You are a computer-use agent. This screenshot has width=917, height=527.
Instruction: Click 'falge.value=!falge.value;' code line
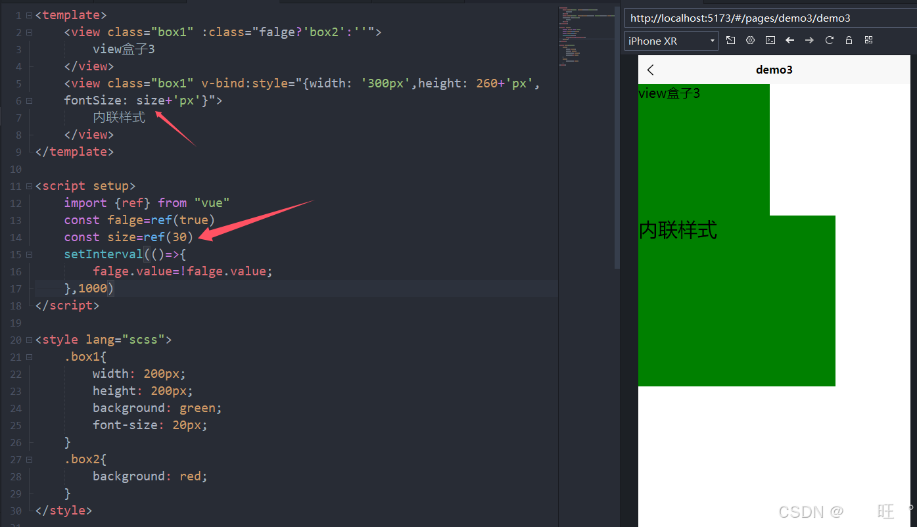183,271
